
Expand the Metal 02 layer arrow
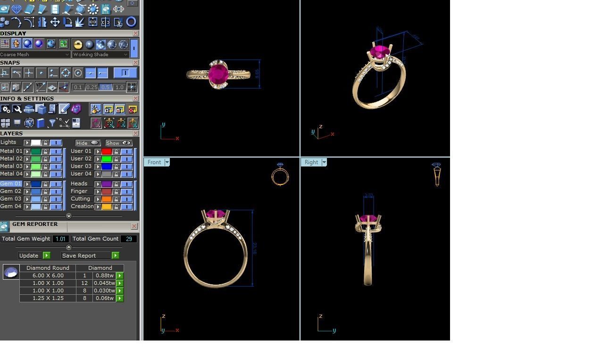[27, 159]
